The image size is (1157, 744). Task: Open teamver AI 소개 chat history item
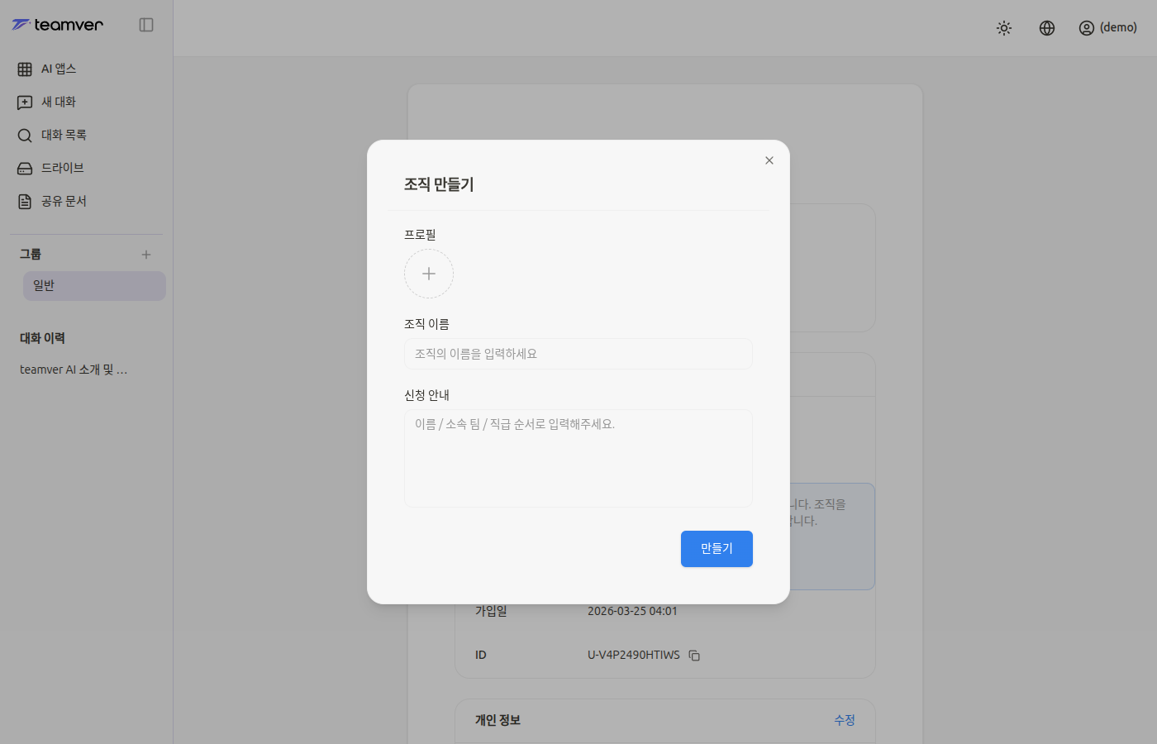(74, 370)
